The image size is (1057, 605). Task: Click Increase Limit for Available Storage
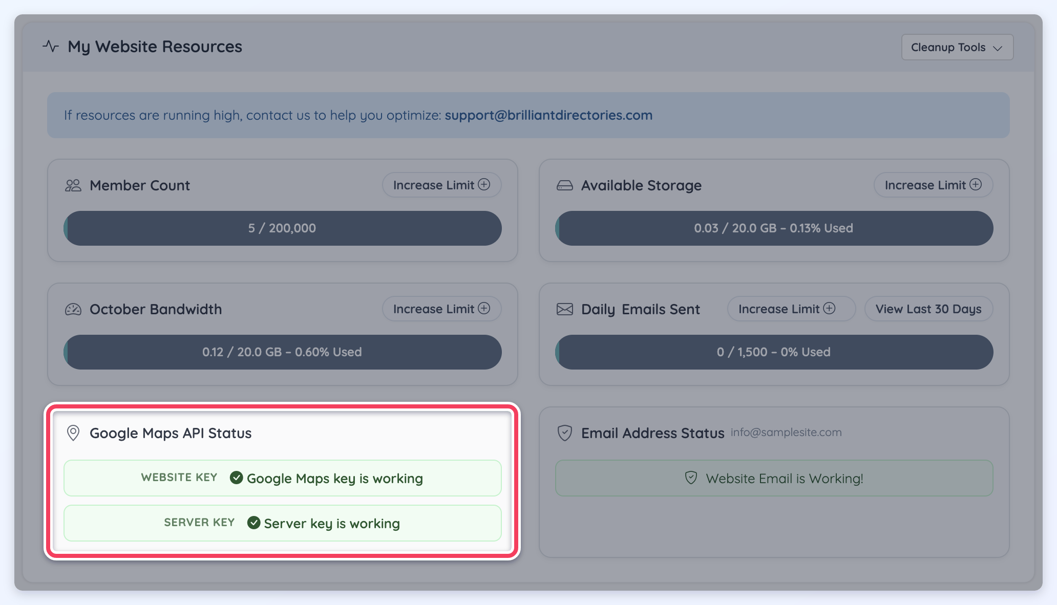click(x=933, y=185)
